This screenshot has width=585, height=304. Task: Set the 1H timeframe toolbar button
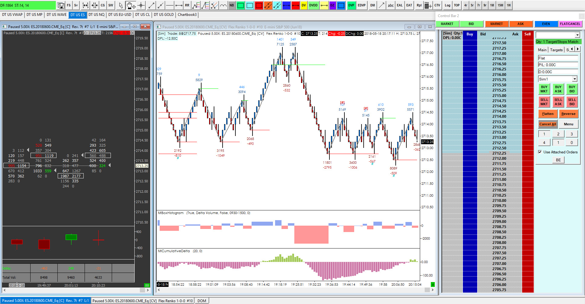(509, 5)
